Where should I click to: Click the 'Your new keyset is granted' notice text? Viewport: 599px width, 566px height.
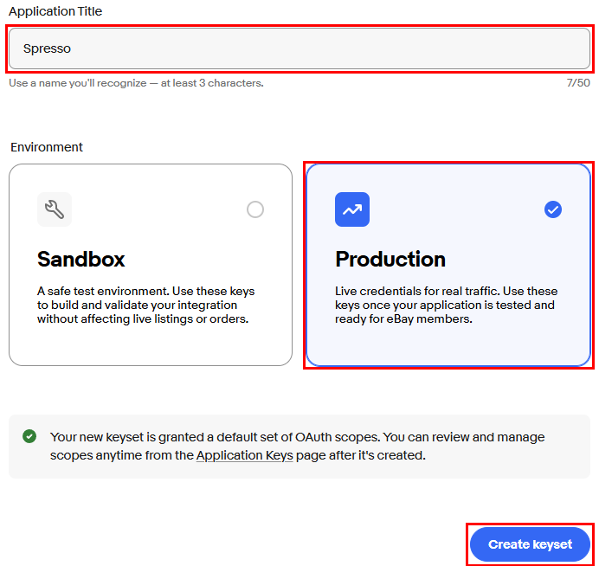point(297,446)
